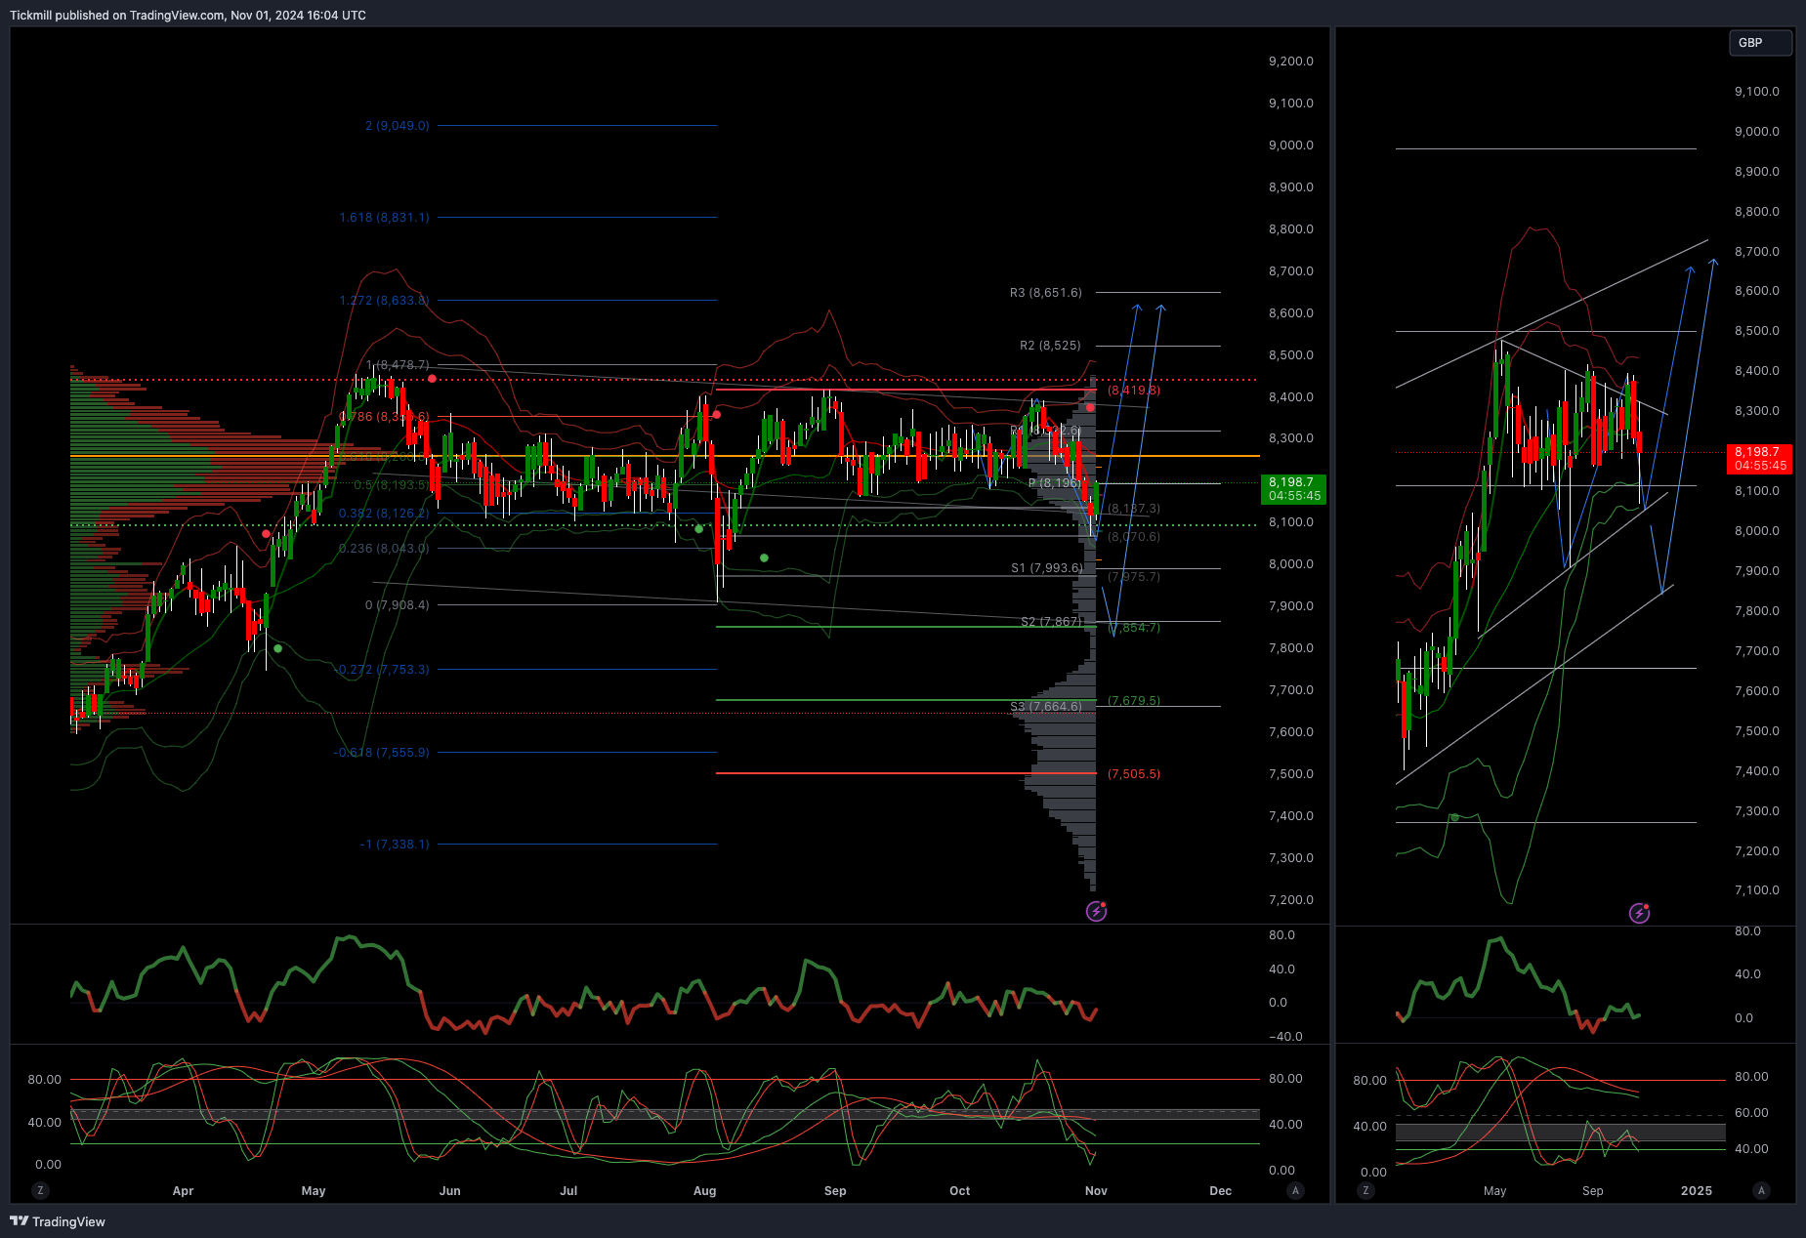1806x1238 pixels.
Task: Open the GBP currency selector
Action: pos(1761,43)
